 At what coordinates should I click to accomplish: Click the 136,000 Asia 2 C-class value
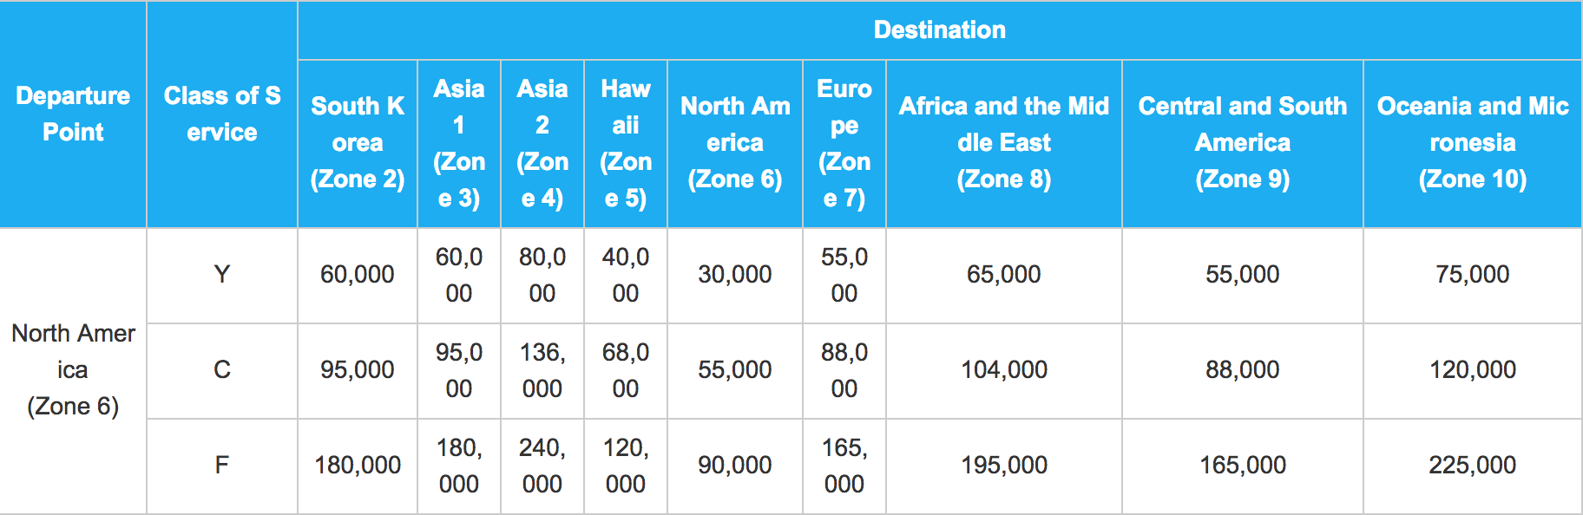pos(542,370)
